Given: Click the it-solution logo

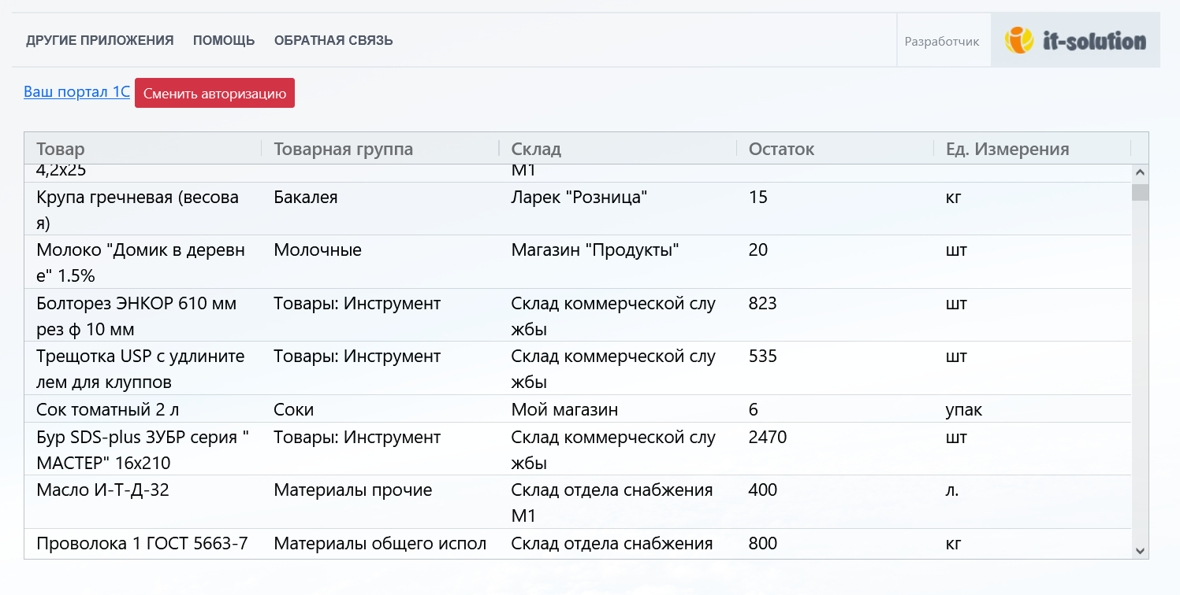Looking at the screenshot, I should pos(1075,40).
